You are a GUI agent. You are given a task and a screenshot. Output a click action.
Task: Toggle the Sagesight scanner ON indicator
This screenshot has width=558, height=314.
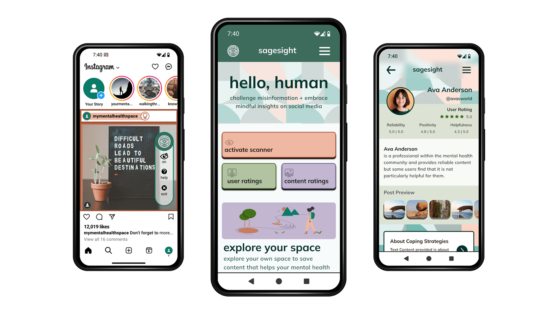point(163,159)
